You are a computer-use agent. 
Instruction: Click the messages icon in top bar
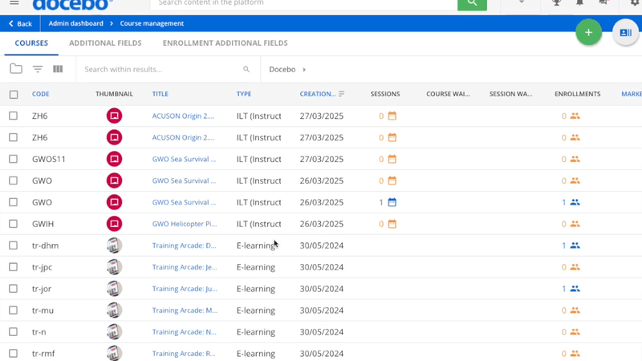603,2
